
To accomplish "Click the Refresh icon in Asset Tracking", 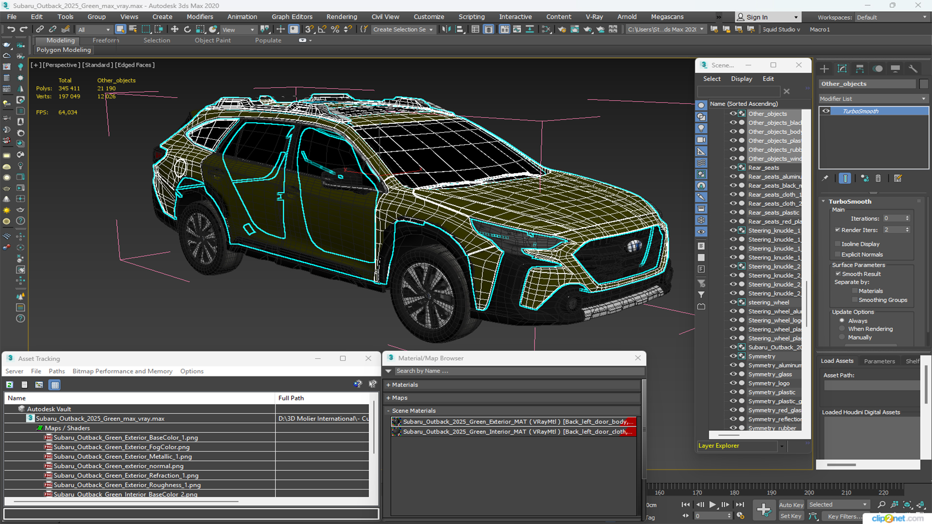I will point(9,385).
